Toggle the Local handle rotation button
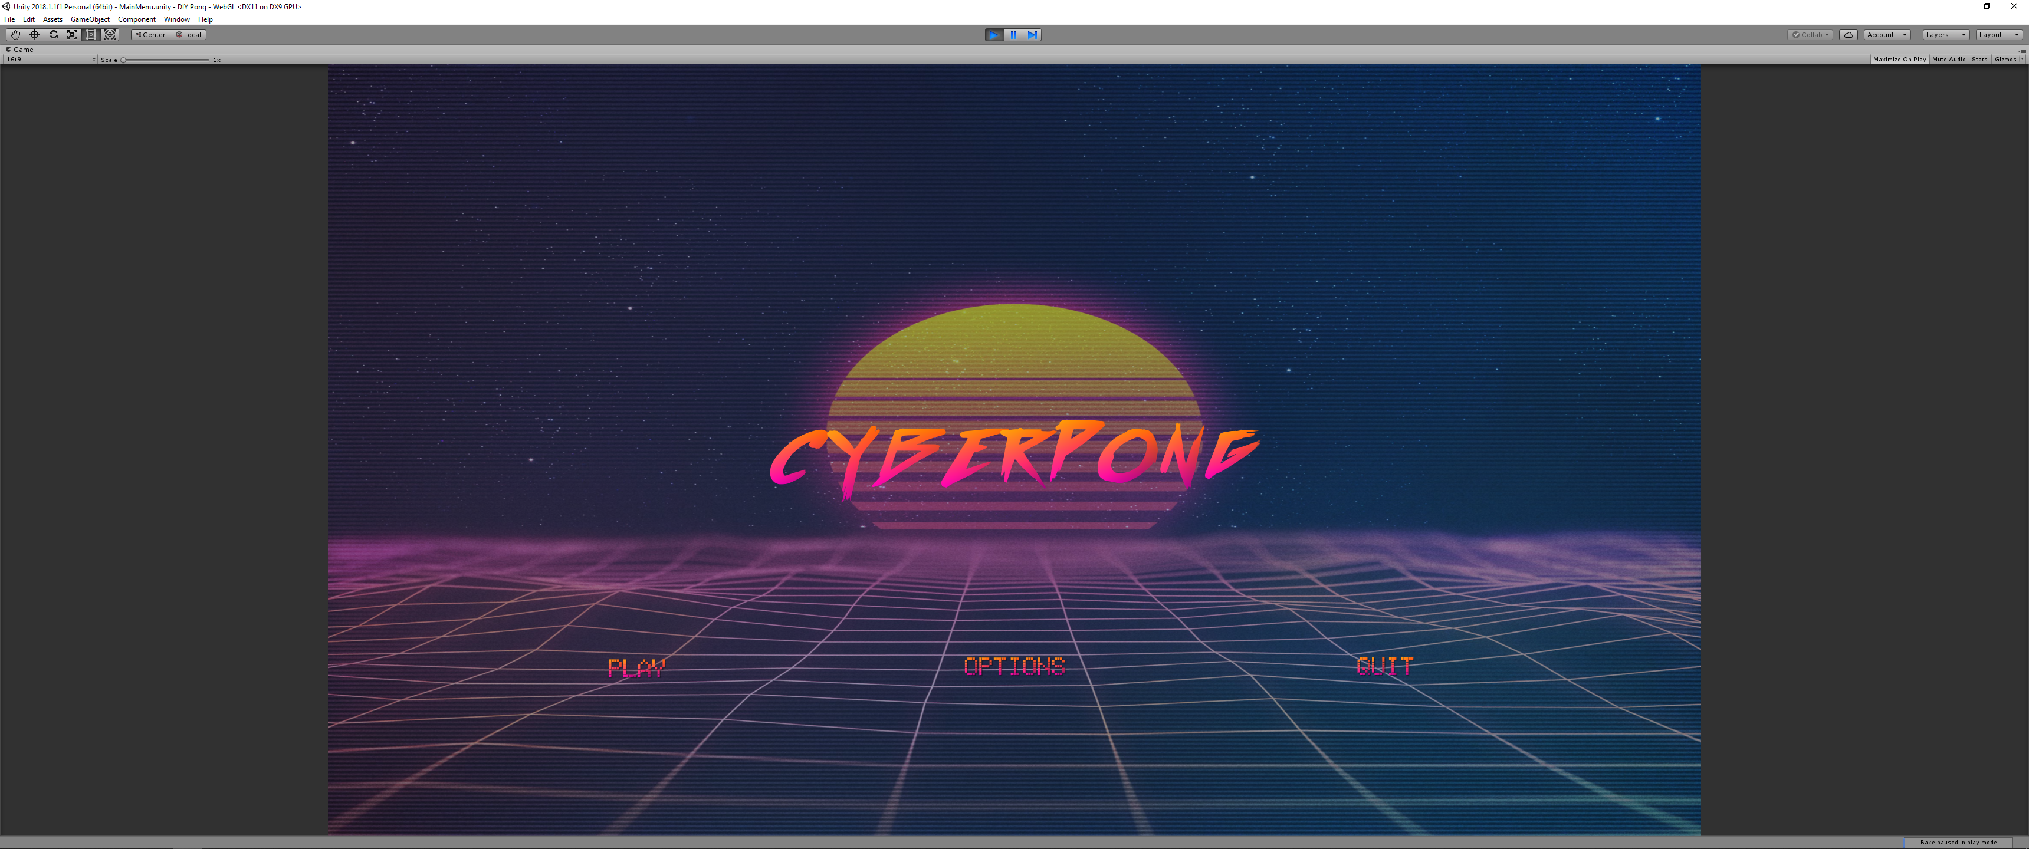 (188, 35)
